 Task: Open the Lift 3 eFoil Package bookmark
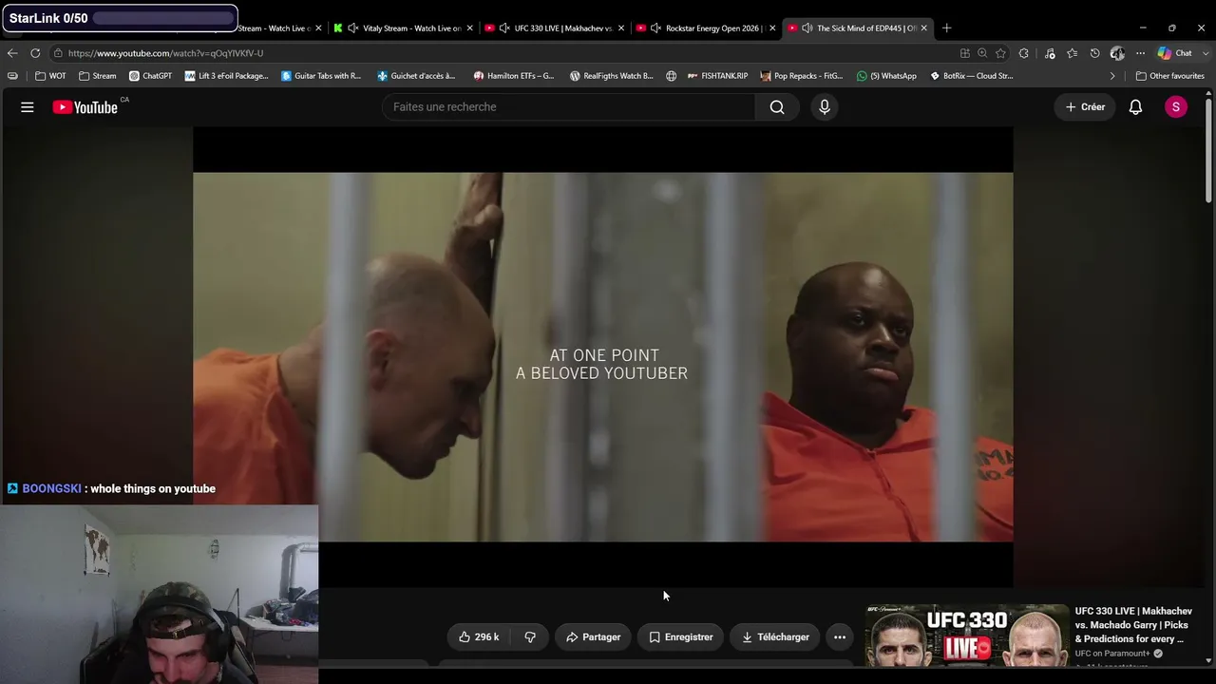point(227,76)
